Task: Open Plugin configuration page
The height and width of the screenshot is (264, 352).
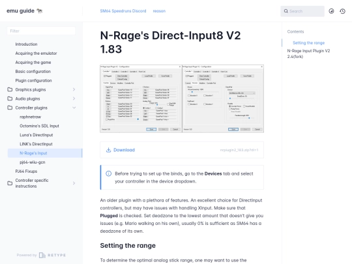Action: [33, 80]
